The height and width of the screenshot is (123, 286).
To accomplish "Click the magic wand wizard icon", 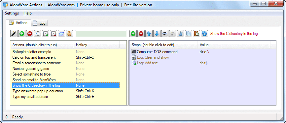I will coord(14,34).
